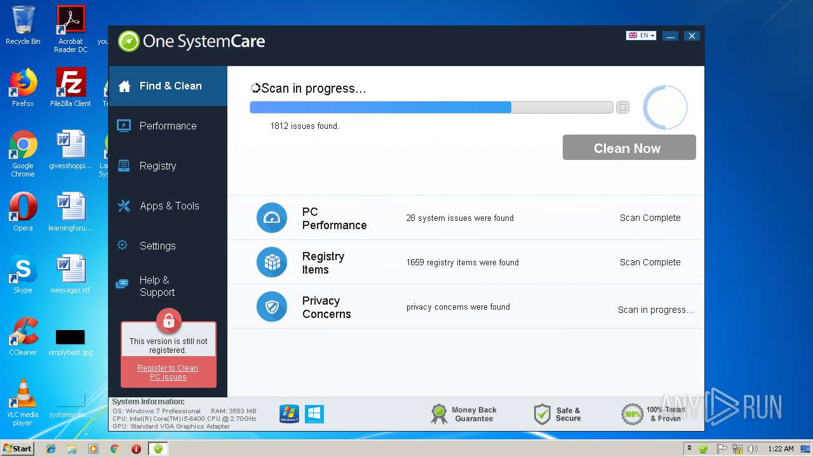Click the volume icon in system tray
Viewport: 813px width, 457px height.
point(753,448)
